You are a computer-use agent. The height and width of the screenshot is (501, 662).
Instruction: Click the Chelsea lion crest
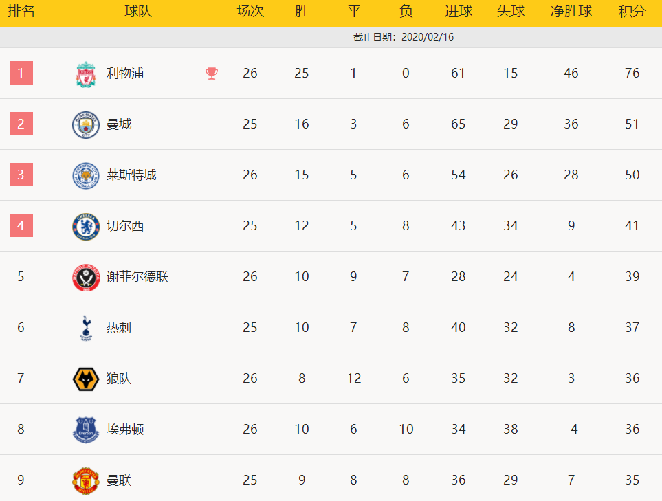(86, 227)
